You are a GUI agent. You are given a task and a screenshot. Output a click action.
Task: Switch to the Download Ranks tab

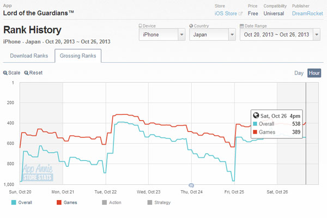coord(29,56)
